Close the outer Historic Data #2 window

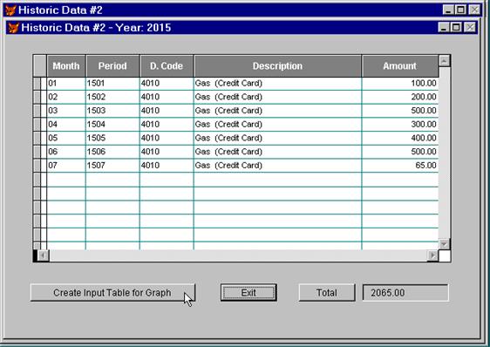pyautogui.click(x=474, y=10)
